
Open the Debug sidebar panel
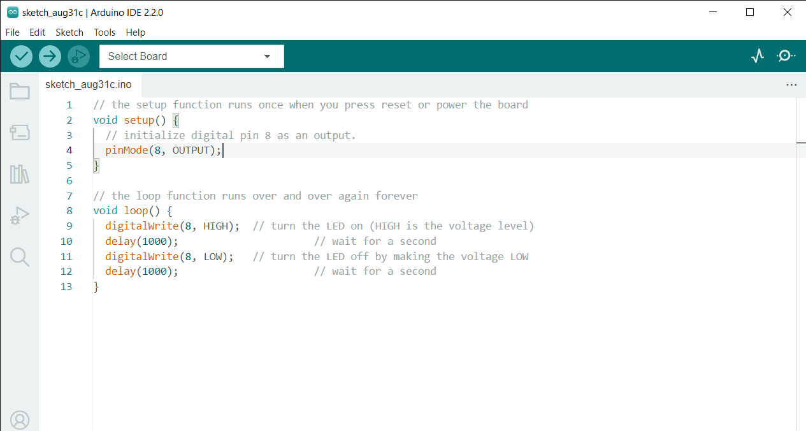point(19,215)
